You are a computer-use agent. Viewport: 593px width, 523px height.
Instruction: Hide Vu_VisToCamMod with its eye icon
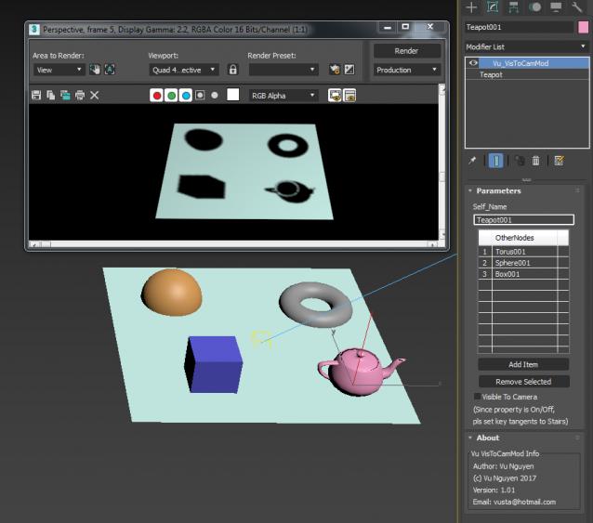(x=473, y=63)
